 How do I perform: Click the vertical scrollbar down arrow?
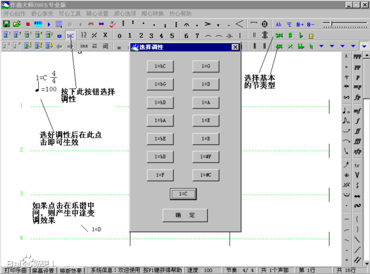point(366,263)
